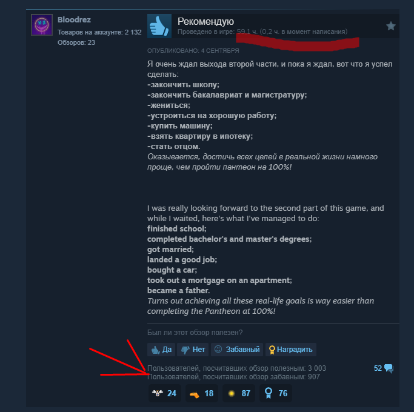Click the thumbs-down icon inside Нет button
Viewport: 414px width, 412px height.
tap(185, 350)
